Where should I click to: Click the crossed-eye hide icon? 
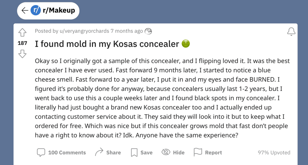[x=166, y=152]
